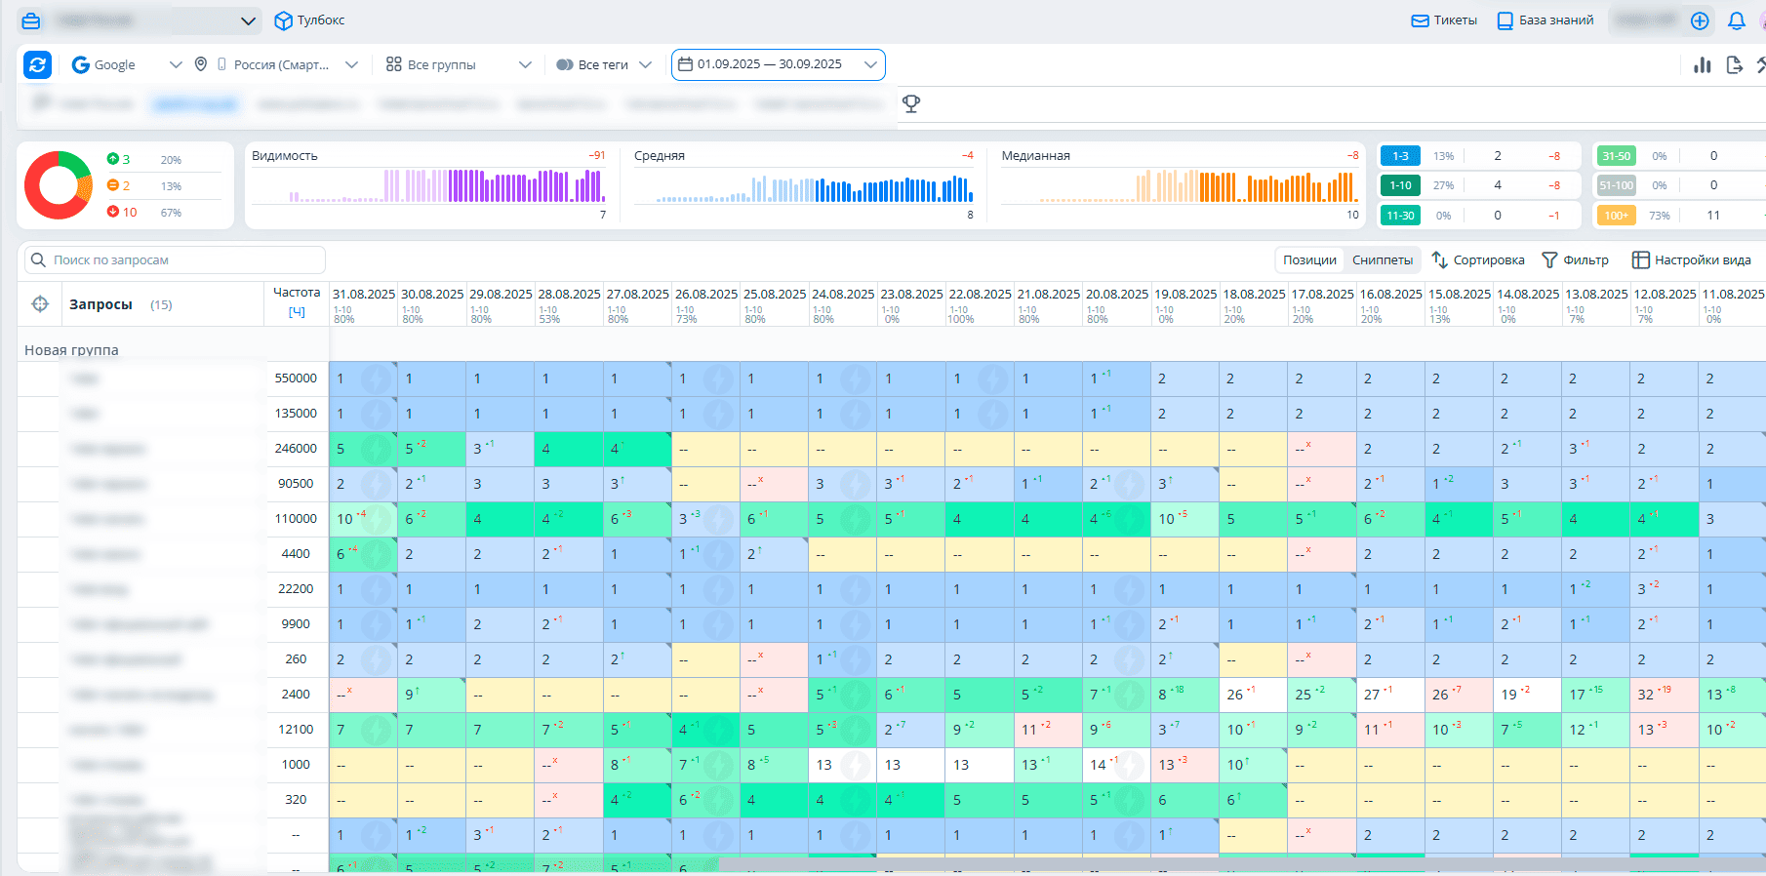Switch to the Сниппеты tab
This screenshot has height=876, width=1766.
1382,259
